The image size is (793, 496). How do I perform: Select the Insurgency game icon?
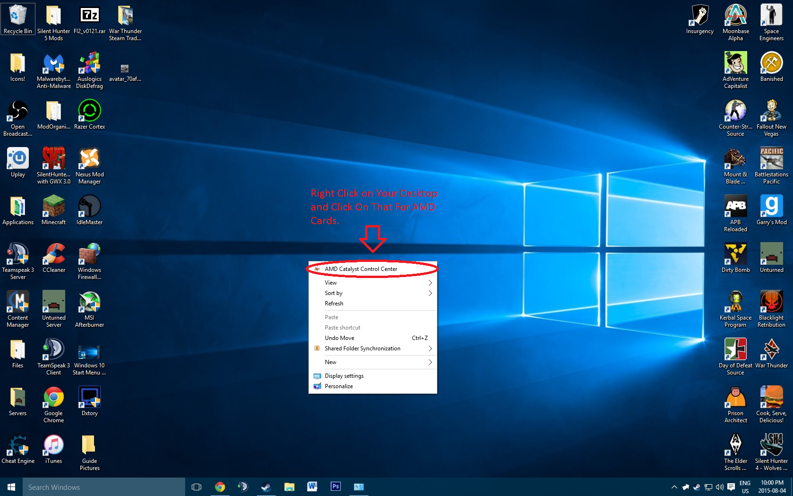[700, 19]
